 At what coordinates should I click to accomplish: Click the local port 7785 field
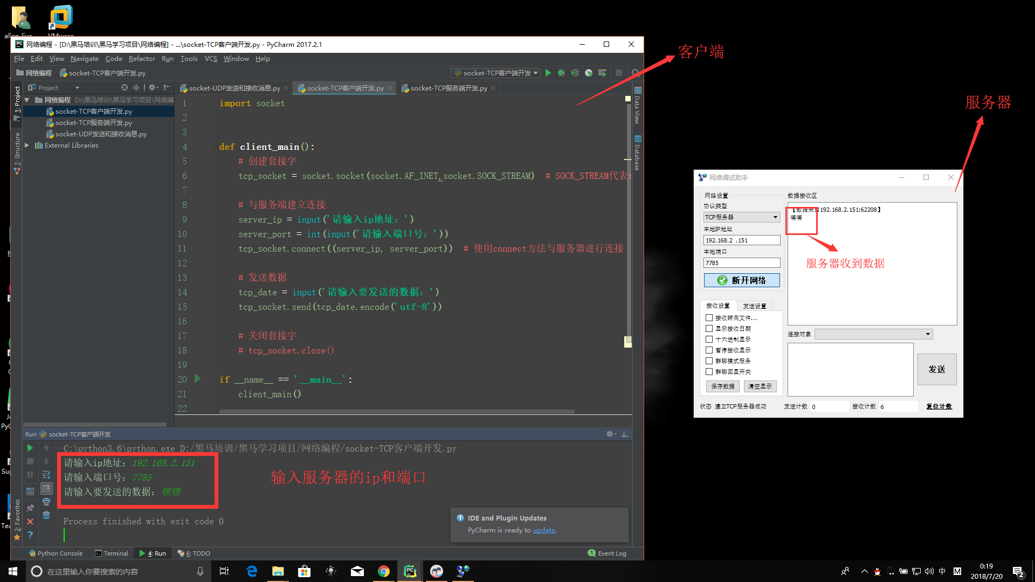741,263
